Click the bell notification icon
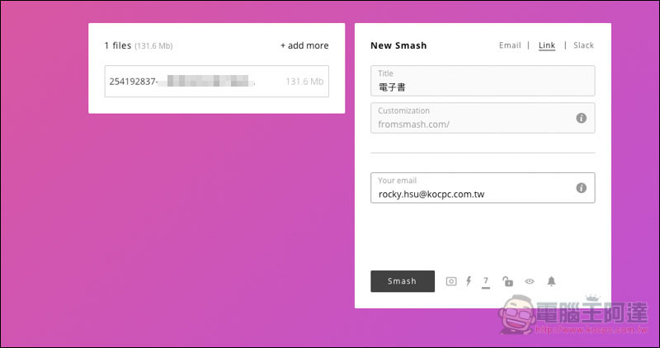660x348 pixels. [x=551, y=281]
